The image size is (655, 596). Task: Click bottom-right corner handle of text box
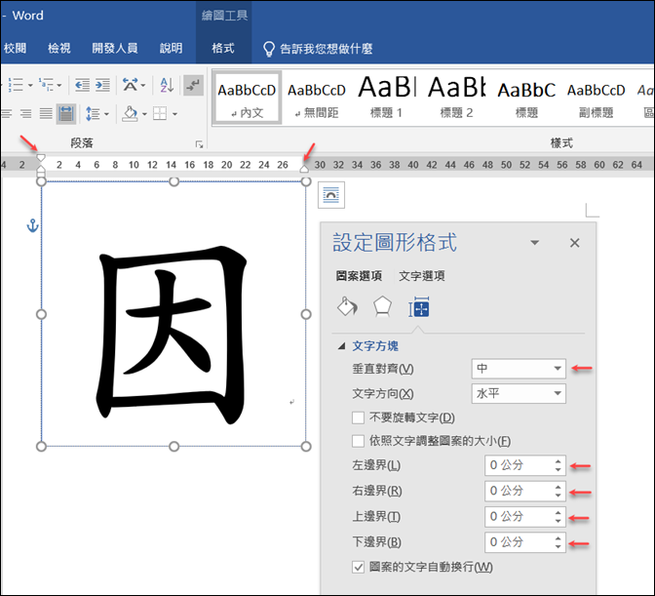[x=306, y=447]
